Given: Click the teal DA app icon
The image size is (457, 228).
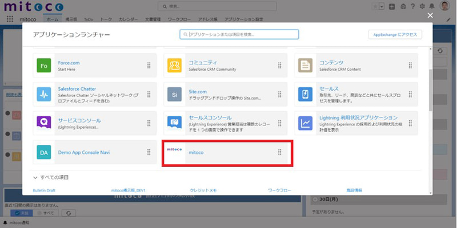Looking at the screenshot, I should click(44, 152).
